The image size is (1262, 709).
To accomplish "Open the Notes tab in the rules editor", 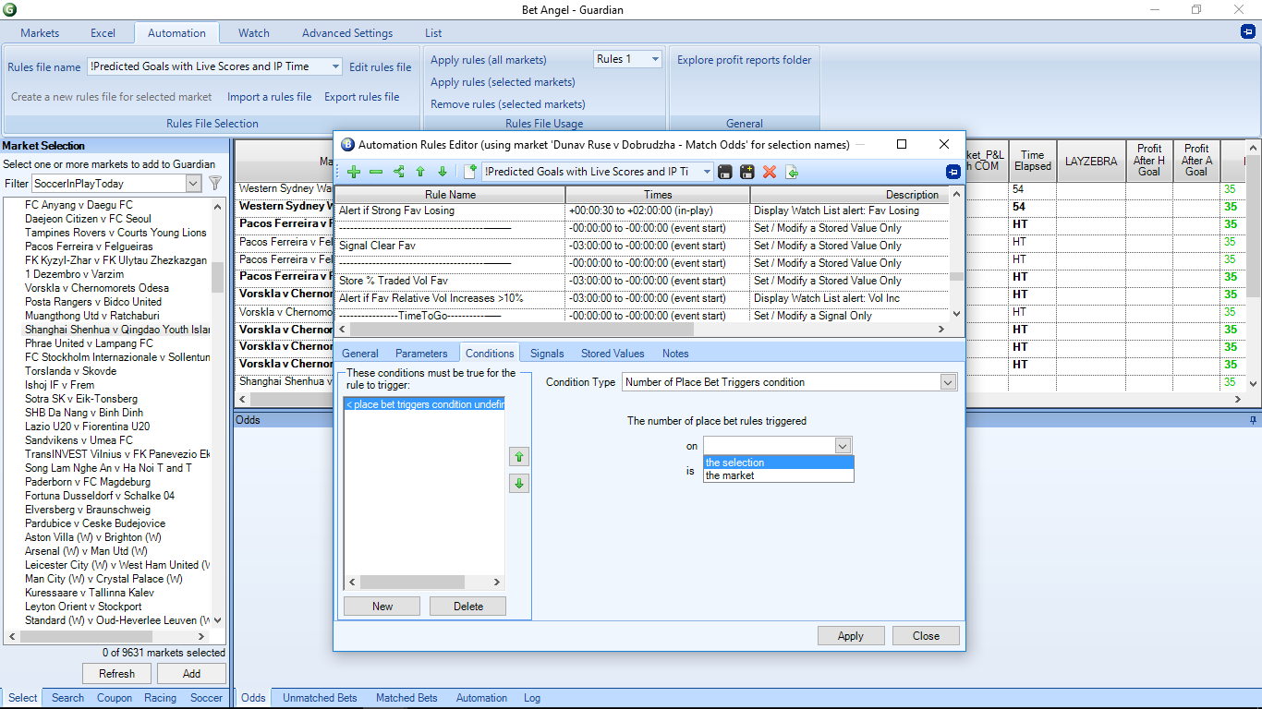I will coord(675,354).
